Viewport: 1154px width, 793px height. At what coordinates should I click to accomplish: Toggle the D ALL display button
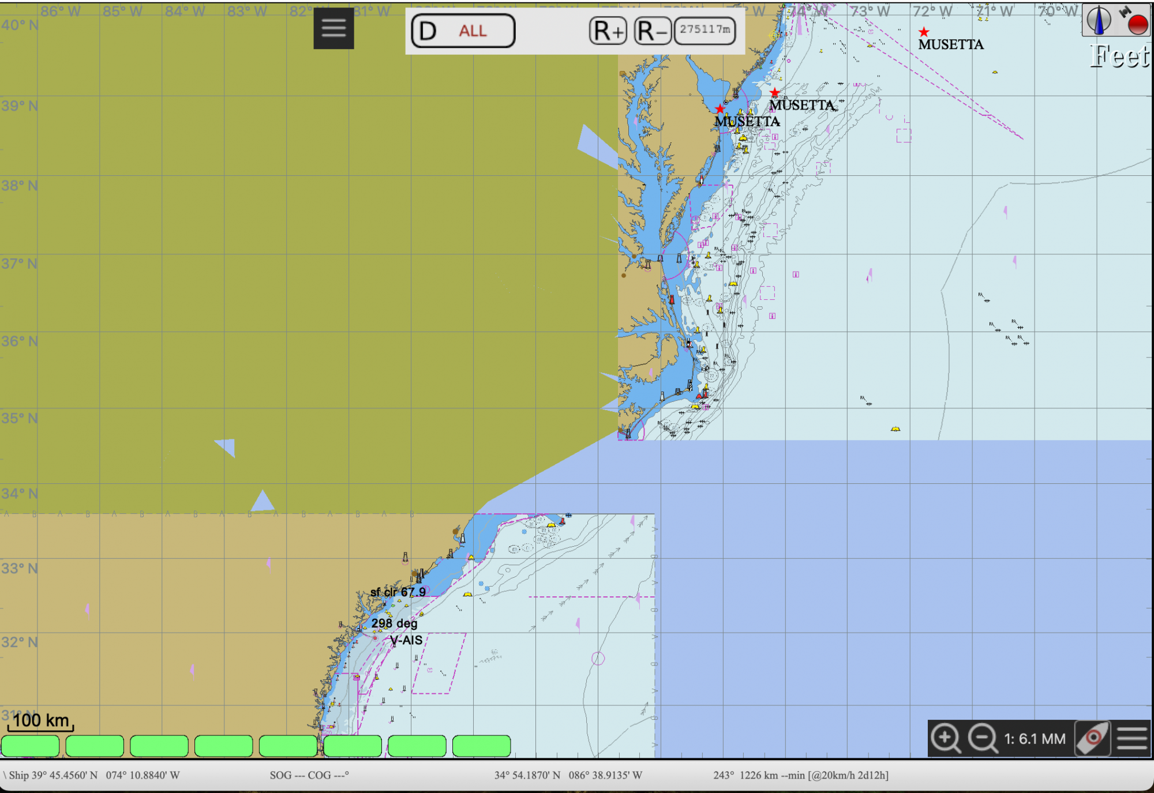point(463,31)
